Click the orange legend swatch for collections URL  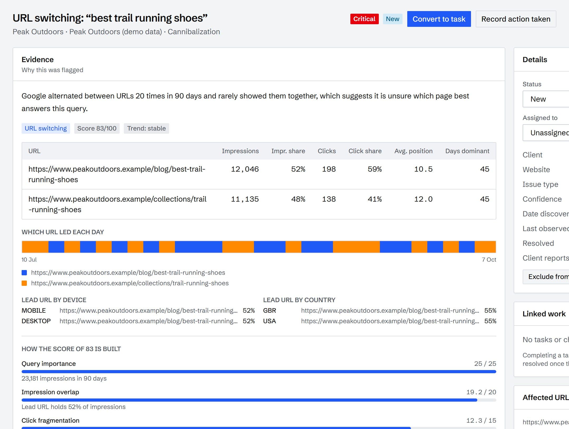pyautogui.click(x=24, y=283)
